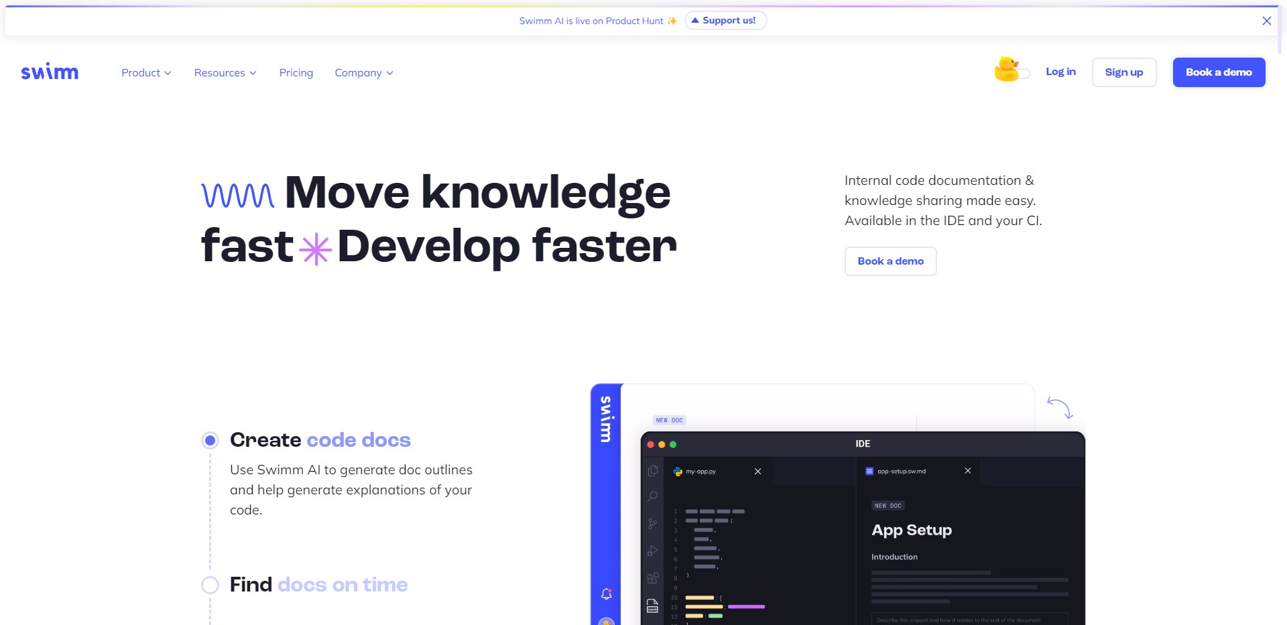Toggle the rubber duck switch in the header
1287x625 pixels.
point(1012,70)
